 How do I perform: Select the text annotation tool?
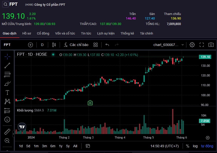click(x=7, y=92)
